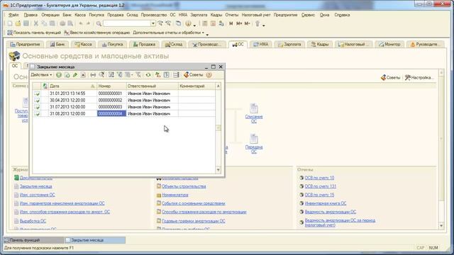Click the Save toolbar icon
Screen dimensions: 454x255
(26, 23)
